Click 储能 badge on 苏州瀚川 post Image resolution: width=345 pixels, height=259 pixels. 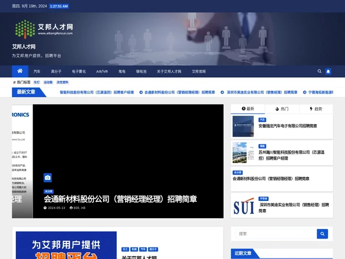point(262,146)
